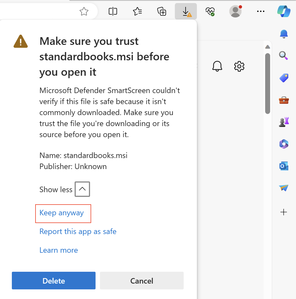
Task: Click Report this app as safe
Action: tap(78, 232)
